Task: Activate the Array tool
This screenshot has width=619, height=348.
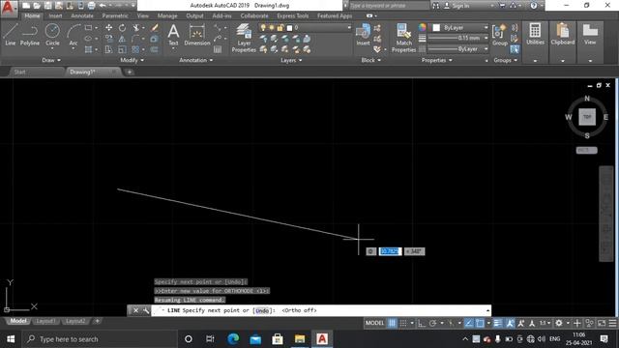Action: tap(135, 49)
